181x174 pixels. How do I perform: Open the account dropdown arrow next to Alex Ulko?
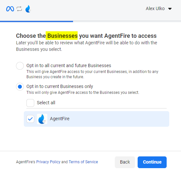pos(170,9)
